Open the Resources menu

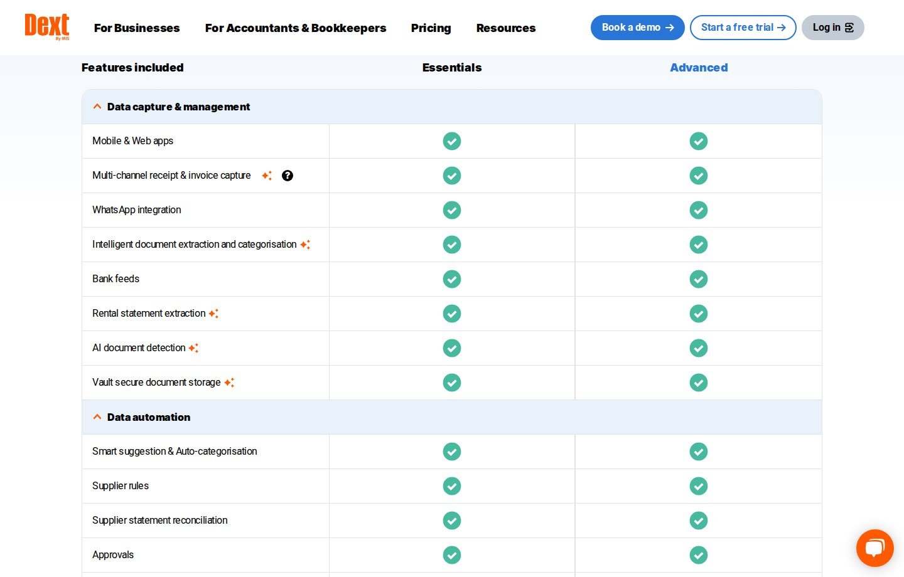[x=506, y=28]
